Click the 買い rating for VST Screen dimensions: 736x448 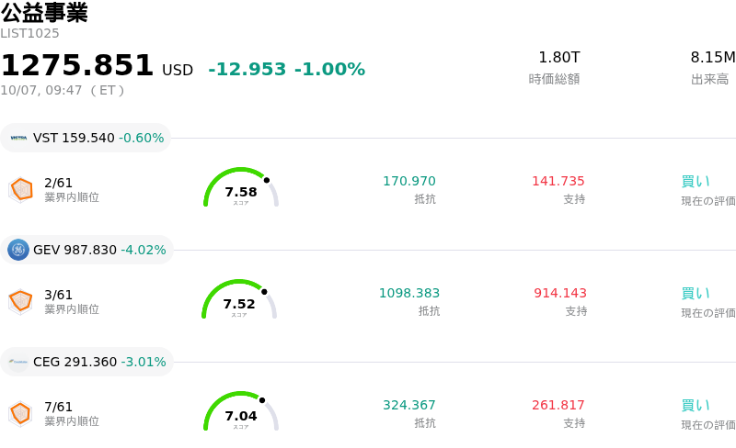coord(696,182)
